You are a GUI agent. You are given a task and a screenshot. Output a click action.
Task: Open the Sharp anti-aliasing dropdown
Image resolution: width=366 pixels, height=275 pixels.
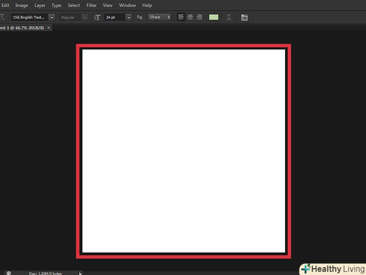pos(168,17)
